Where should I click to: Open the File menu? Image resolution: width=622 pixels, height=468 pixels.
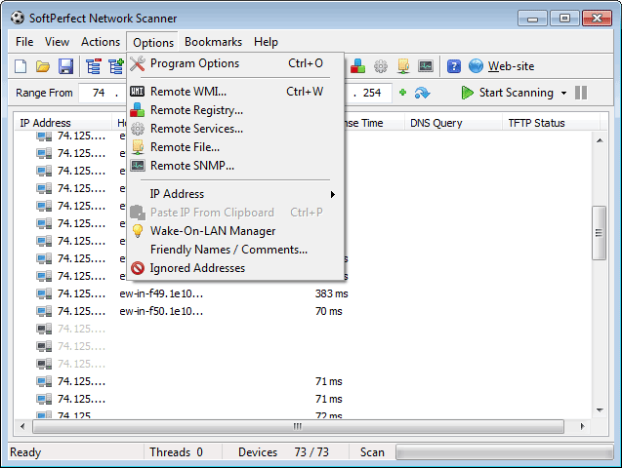(x=24, y=42)
